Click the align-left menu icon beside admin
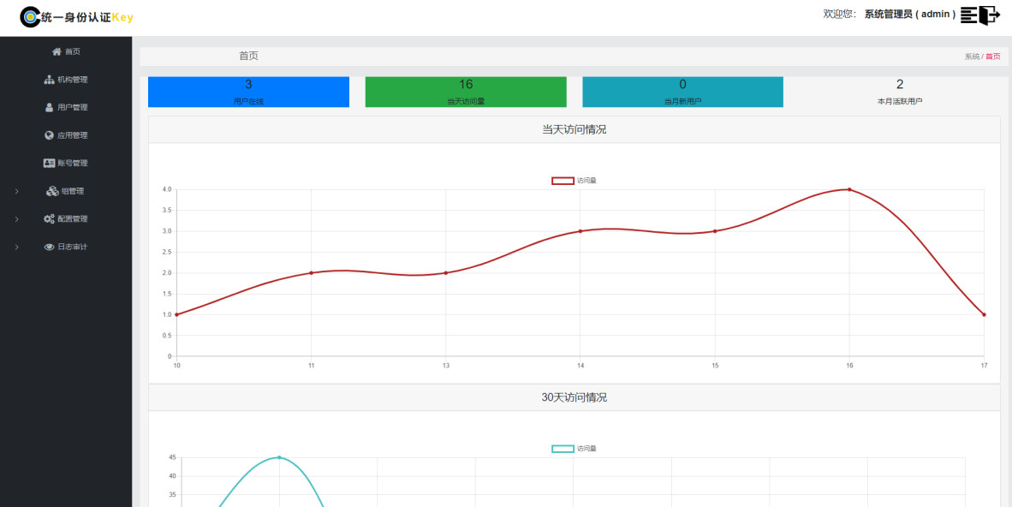1012x507 pixels. click(969, 15)
